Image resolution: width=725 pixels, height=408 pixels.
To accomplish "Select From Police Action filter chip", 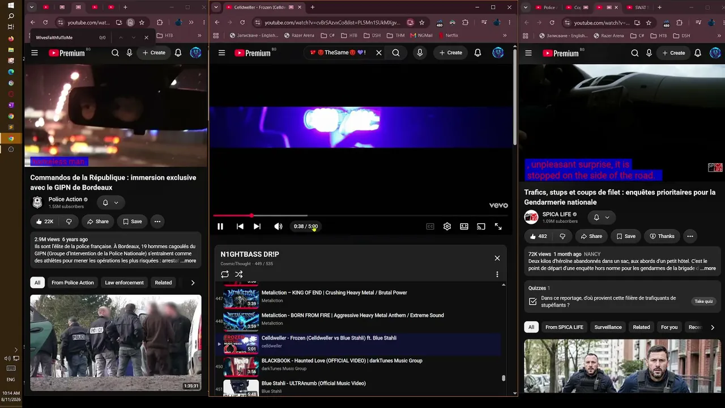I will [x=72, y=283].
